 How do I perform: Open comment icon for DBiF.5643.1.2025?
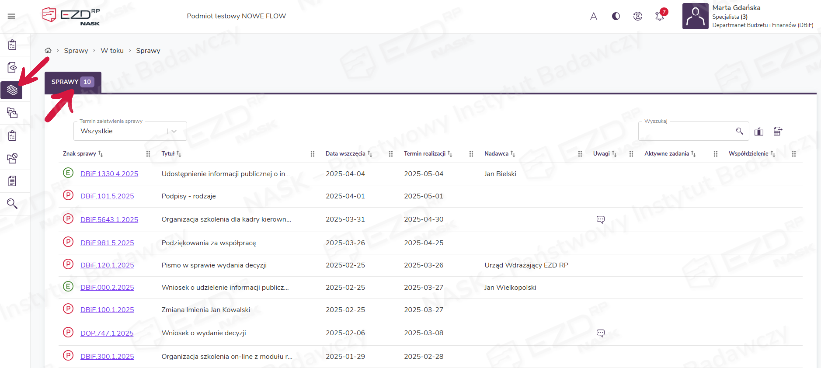pyautogui.click(x=600, y=219)
